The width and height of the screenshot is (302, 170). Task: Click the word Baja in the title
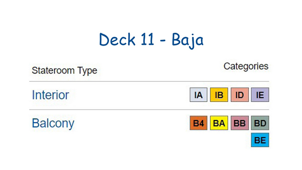click(188, 40)
